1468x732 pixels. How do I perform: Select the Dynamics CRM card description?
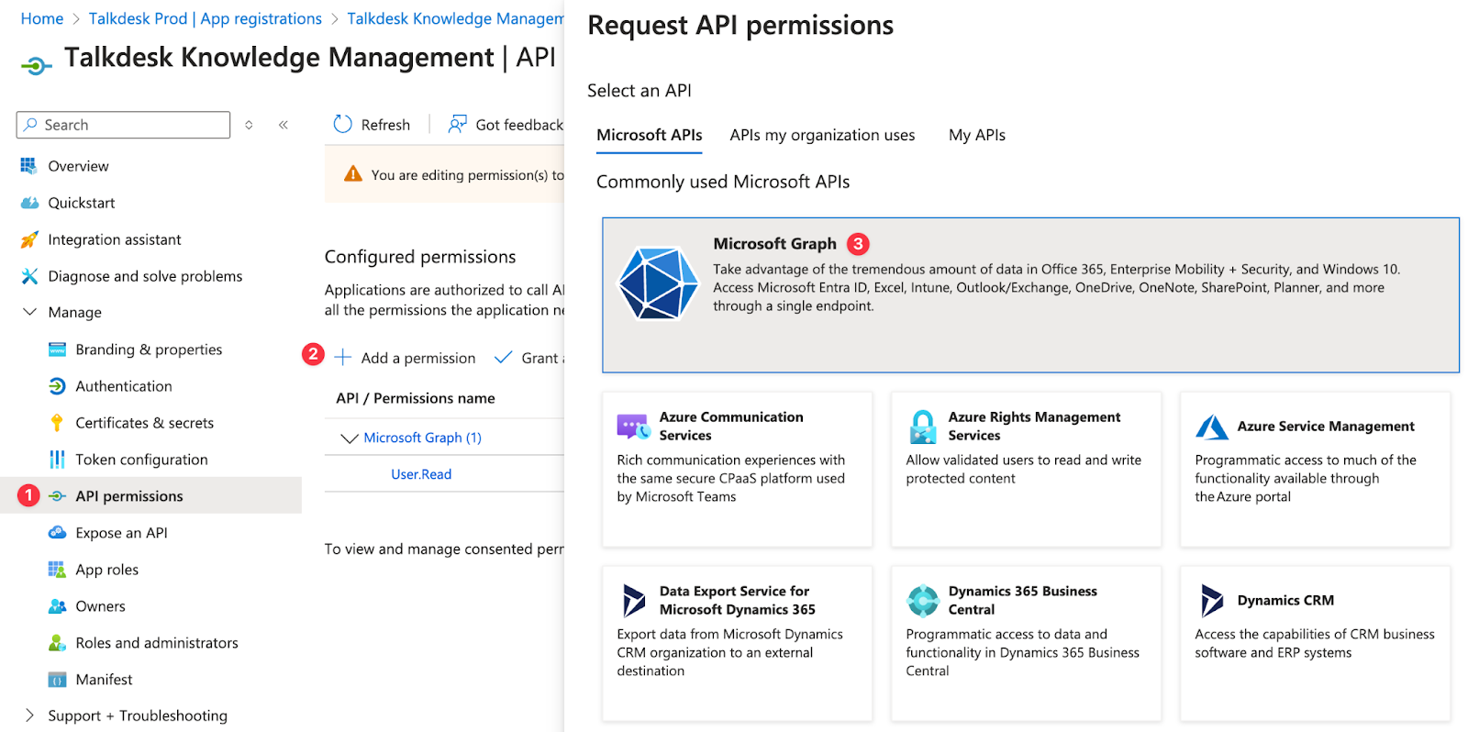click(1314, 643)
